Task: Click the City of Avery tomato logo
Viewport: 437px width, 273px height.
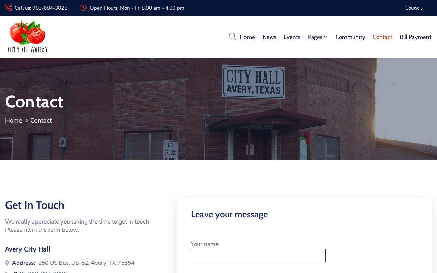Action: pos(28,37)
